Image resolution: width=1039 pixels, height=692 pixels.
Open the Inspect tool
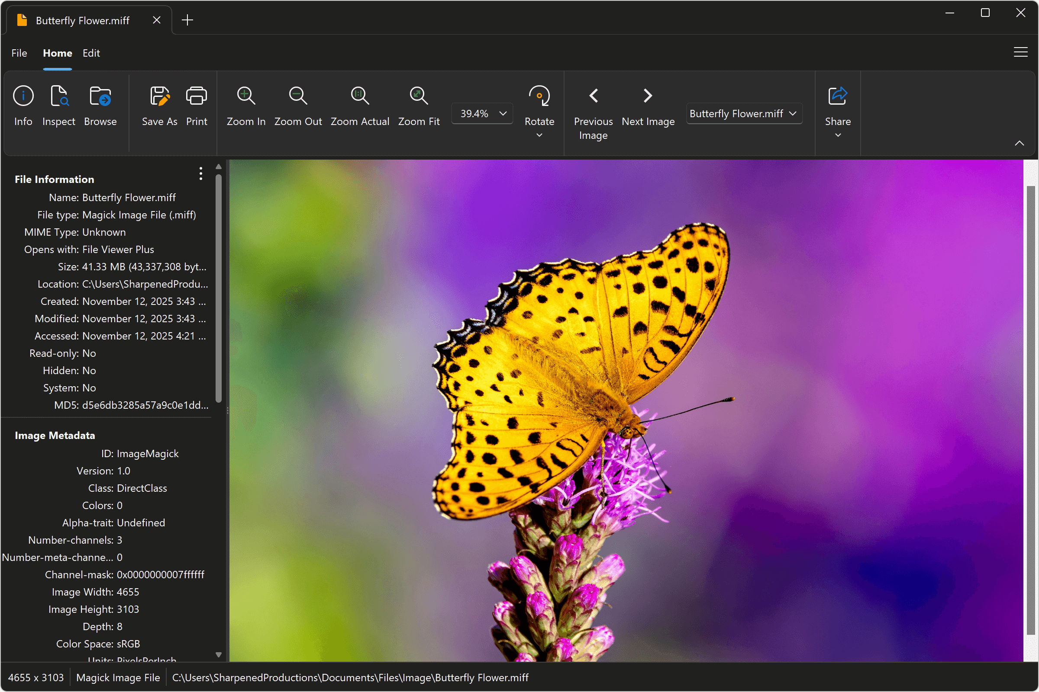click(x=59, y=106)
